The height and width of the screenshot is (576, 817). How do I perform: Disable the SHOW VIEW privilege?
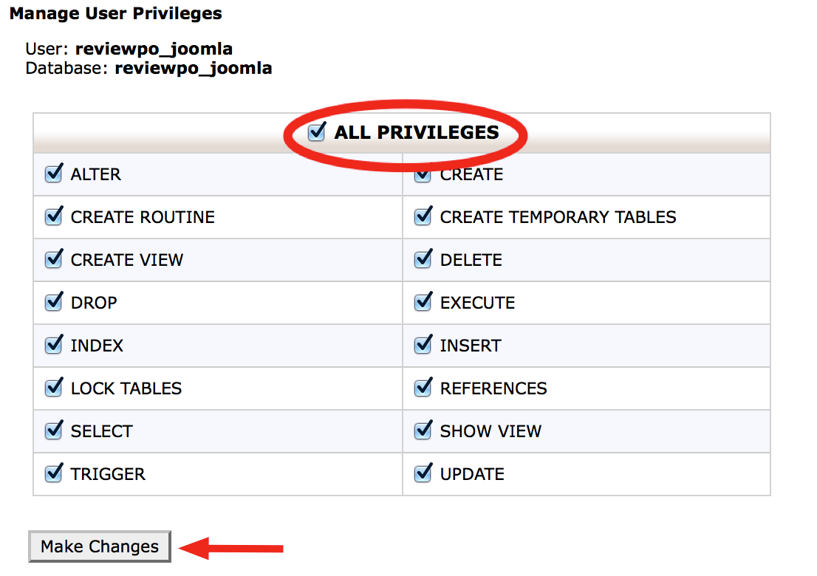click(423, 431)
